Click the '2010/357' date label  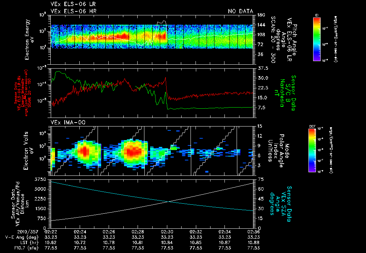coord(28,232)
